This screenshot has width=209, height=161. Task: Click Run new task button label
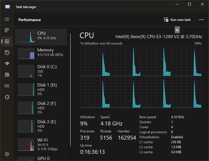point(181,20)
